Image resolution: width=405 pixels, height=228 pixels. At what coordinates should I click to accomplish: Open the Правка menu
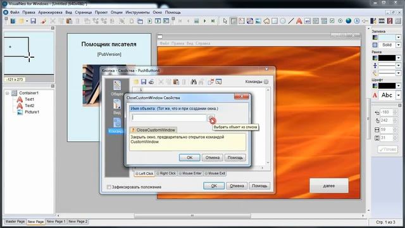point(28,12)
